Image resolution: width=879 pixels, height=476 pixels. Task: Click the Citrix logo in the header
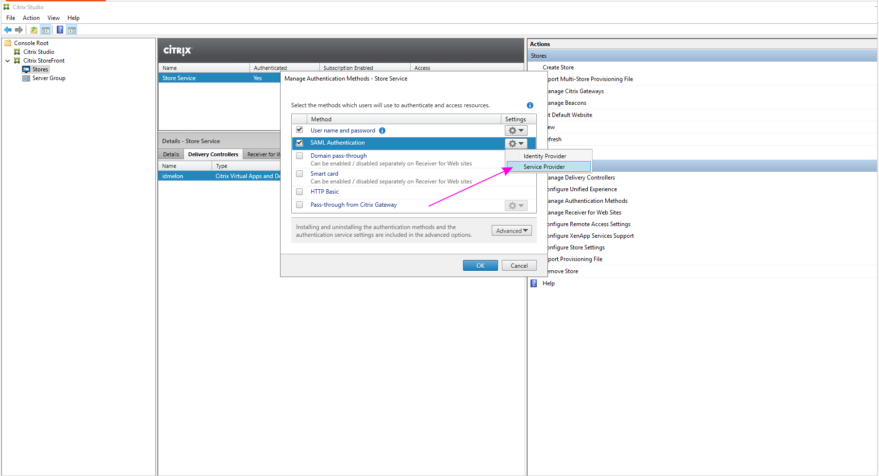point(178,50)
